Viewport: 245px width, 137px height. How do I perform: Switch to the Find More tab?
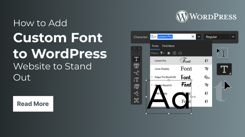tap(168, 46)
